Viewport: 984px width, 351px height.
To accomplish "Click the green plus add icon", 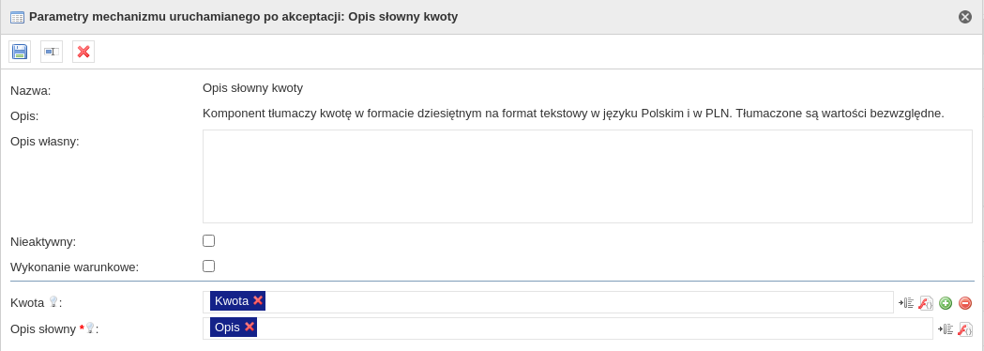I will tap(946, 303).
